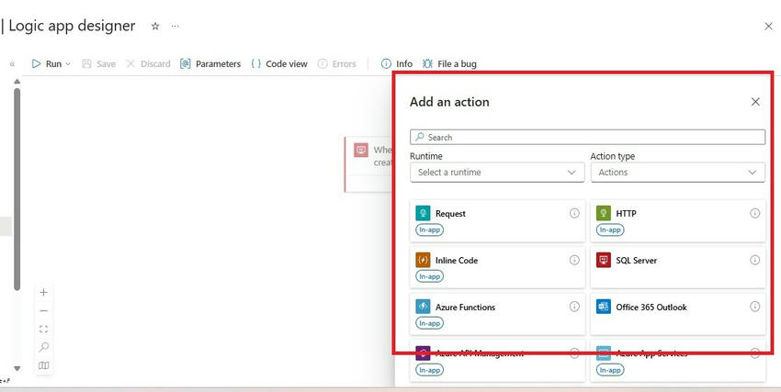Click the In-app badge under Azure Functions
781x392 pixels.
pyautogui.click(x=429, y=323)
